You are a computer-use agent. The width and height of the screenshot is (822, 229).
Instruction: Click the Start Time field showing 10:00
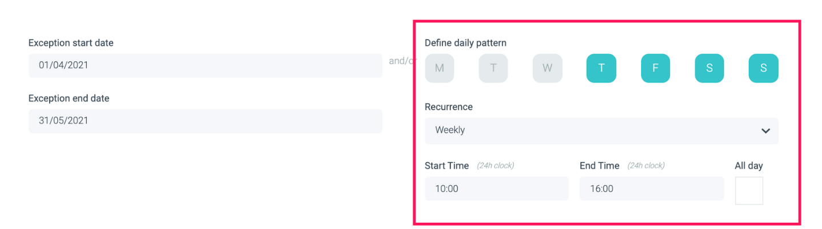[x=496, y=188]
